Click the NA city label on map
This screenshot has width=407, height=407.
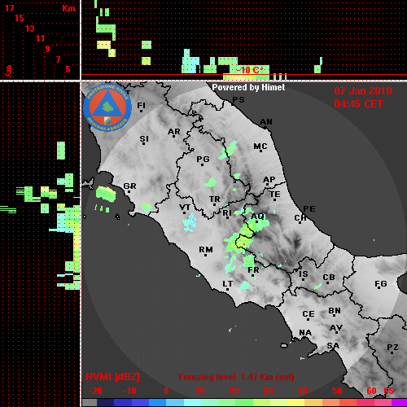[x=305, y=333]
